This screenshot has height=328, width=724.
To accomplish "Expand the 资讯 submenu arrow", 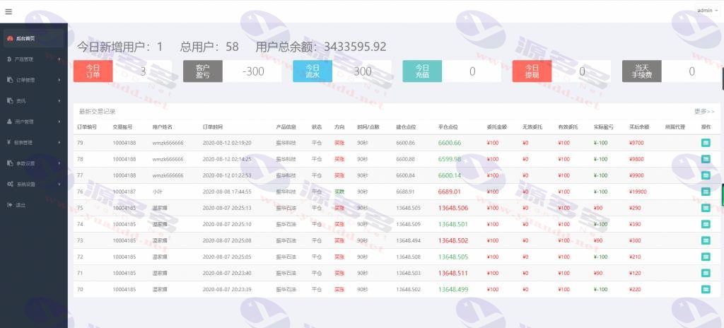I will (59, 100).
